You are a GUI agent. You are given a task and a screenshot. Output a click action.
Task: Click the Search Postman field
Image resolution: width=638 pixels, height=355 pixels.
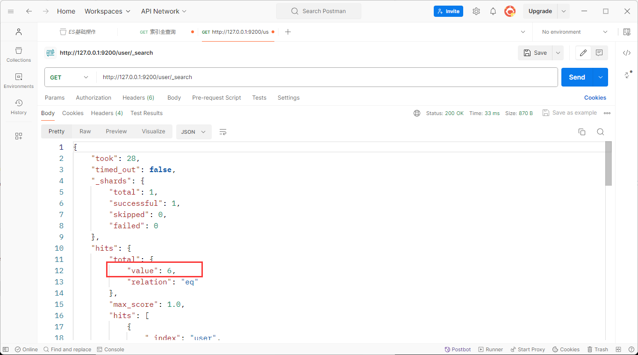319,11
